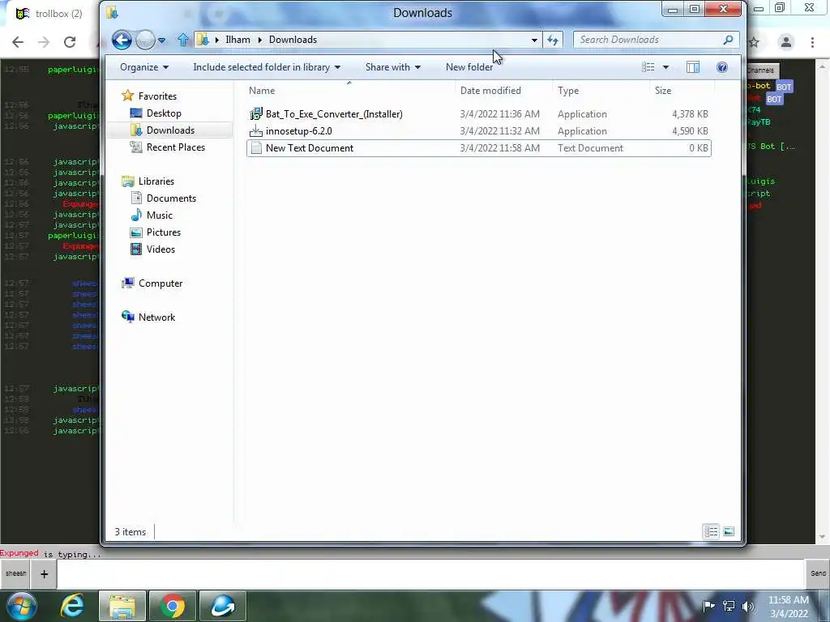Open the Documents library
This screenshot has height=622, width=830.
[171, 198]
